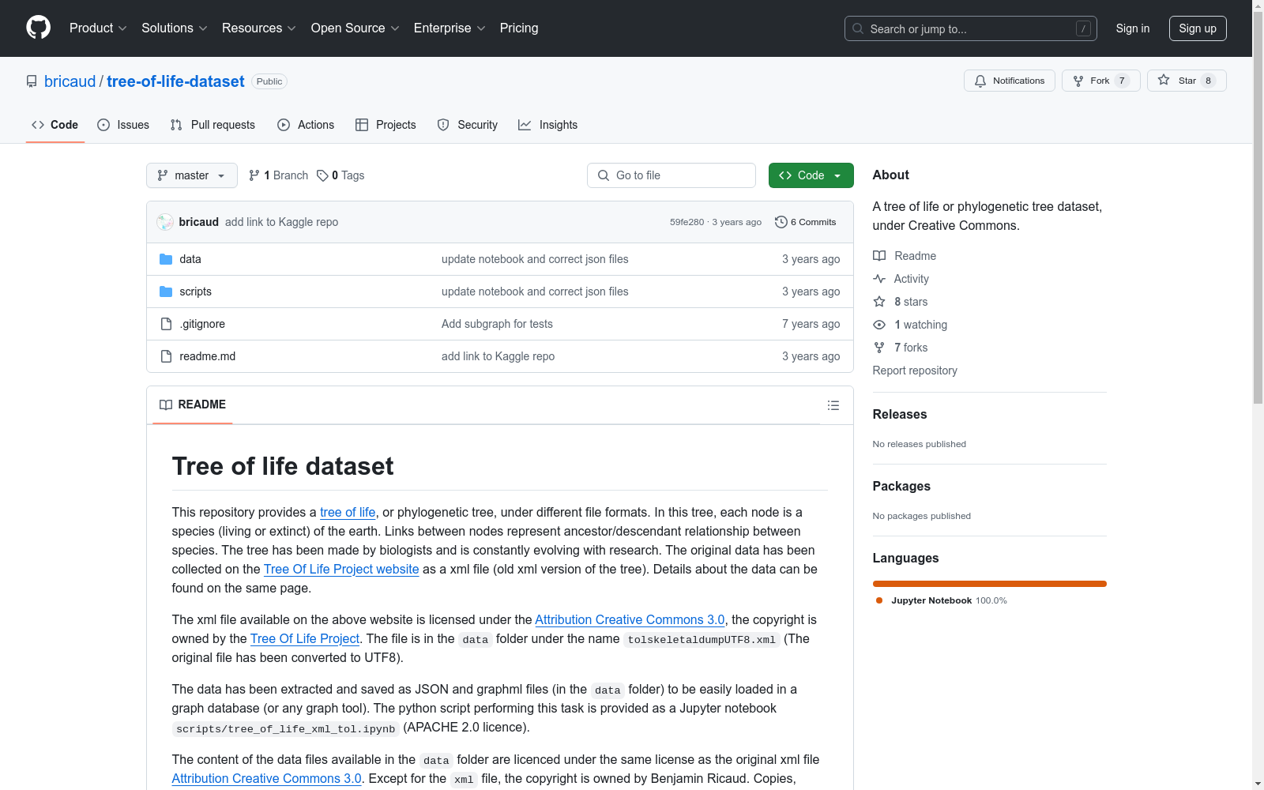Click the Packages heading
Image resolution: width=1264 pixels, height=790 pixels.
pyautogui.click(x=901, y=486)
